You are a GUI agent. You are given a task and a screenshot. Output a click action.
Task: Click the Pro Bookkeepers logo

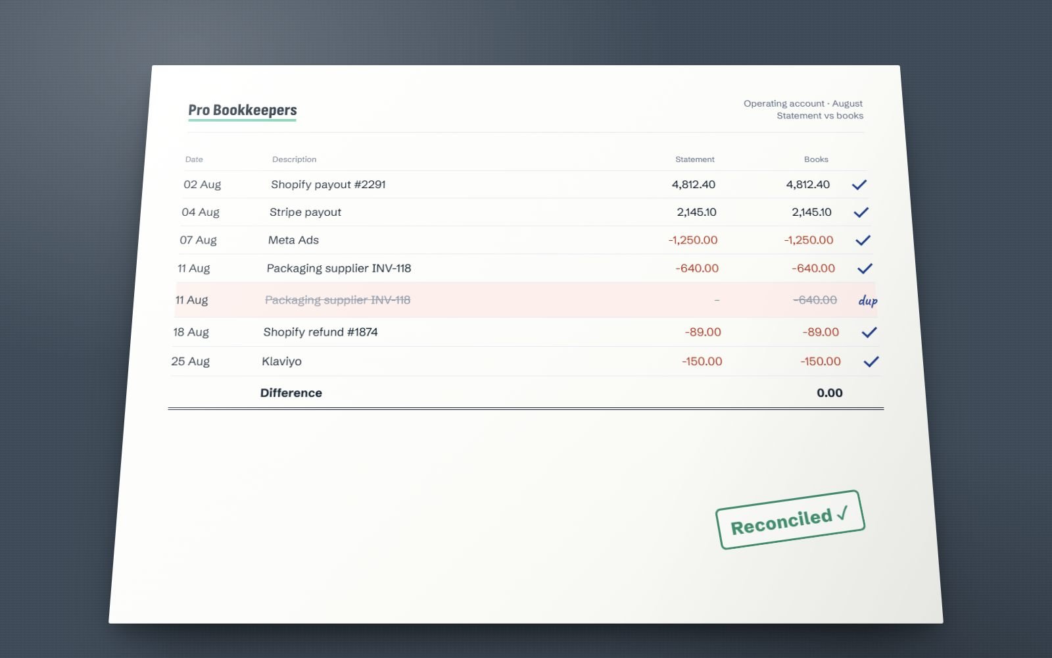coord(243,111)
